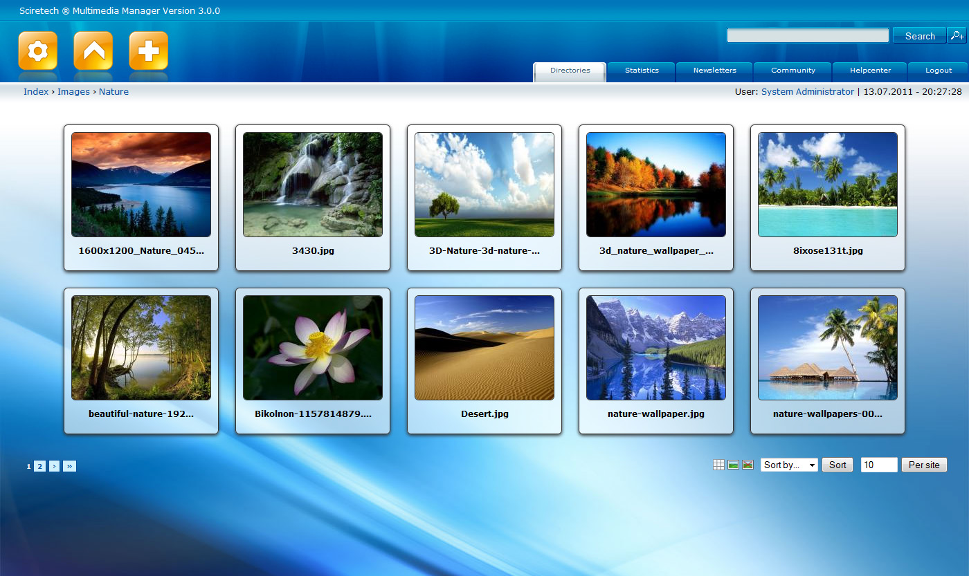Image resolution: width=969 pixels, height=576 pixels.
Task: Focus the items per site field
Action: [879, 465]
